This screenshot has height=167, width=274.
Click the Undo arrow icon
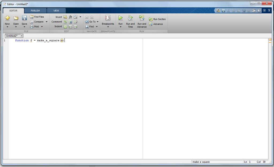pos(244,10)
